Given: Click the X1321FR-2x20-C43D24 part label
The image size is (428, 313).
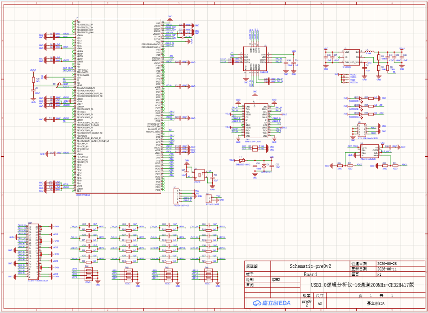Looking at the screenshot, I should [38, 281].
